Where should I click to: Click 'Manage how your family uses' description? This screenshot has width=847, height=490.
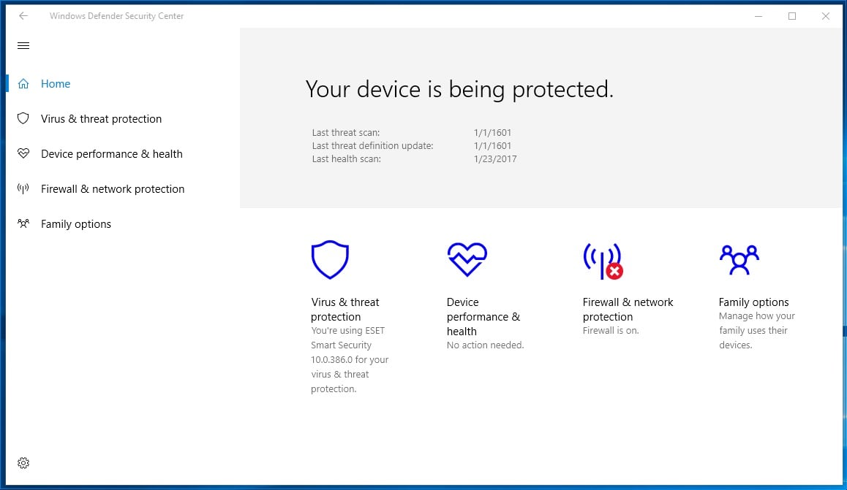coord(757,331)
